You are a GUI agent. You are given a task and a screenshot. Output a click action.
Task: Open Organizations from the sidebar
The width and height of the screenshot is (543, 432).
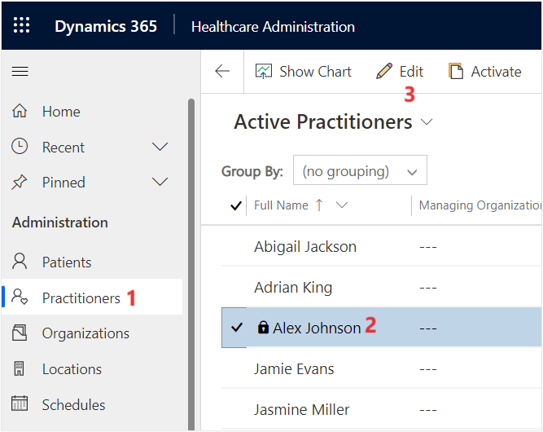click(85, 333)
